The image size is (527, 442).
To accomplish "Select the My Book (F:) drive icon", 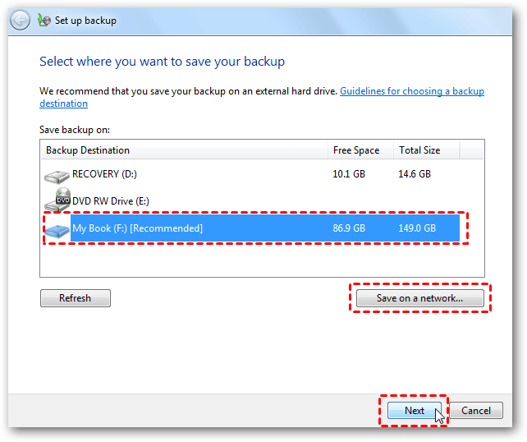I will tap(57, 231).
